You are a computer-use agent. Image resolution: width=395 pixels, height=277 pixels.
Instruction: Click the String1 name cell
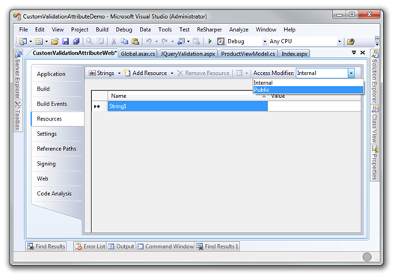188,106
